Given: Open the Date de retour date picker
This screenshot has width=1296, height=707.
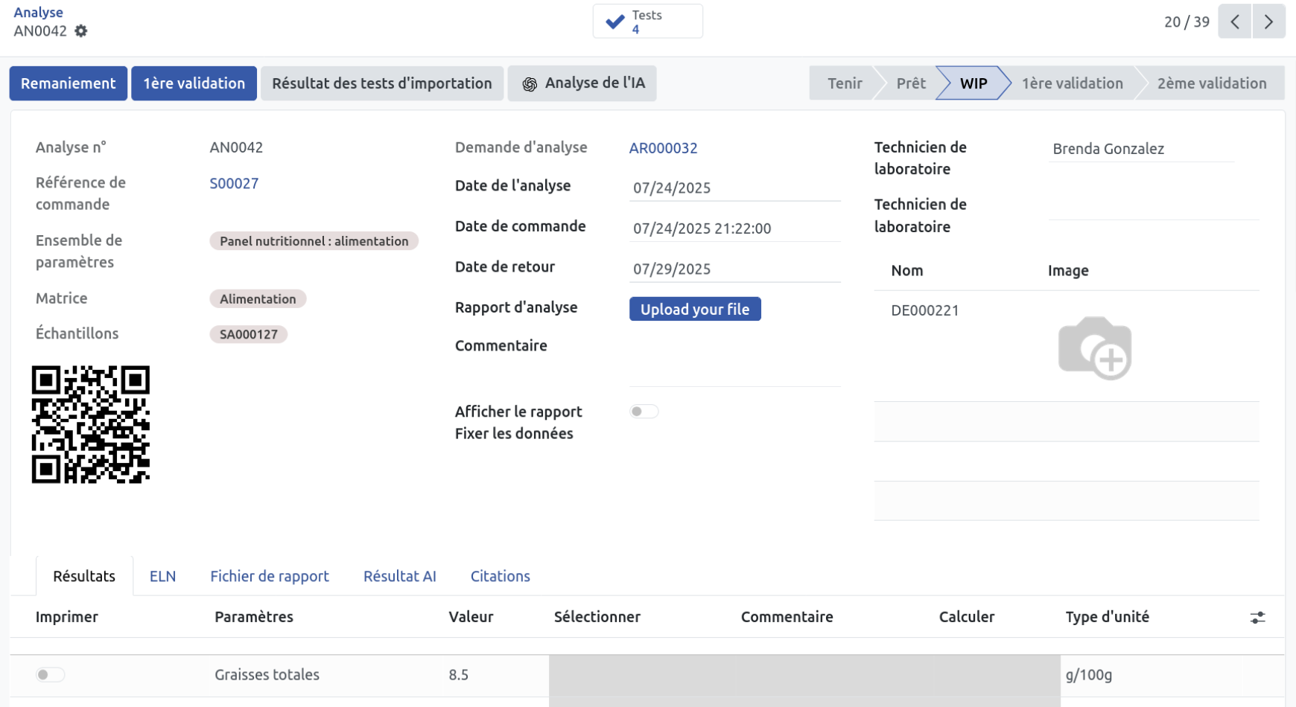Looking at the screenshot, I should click(734, 269).
